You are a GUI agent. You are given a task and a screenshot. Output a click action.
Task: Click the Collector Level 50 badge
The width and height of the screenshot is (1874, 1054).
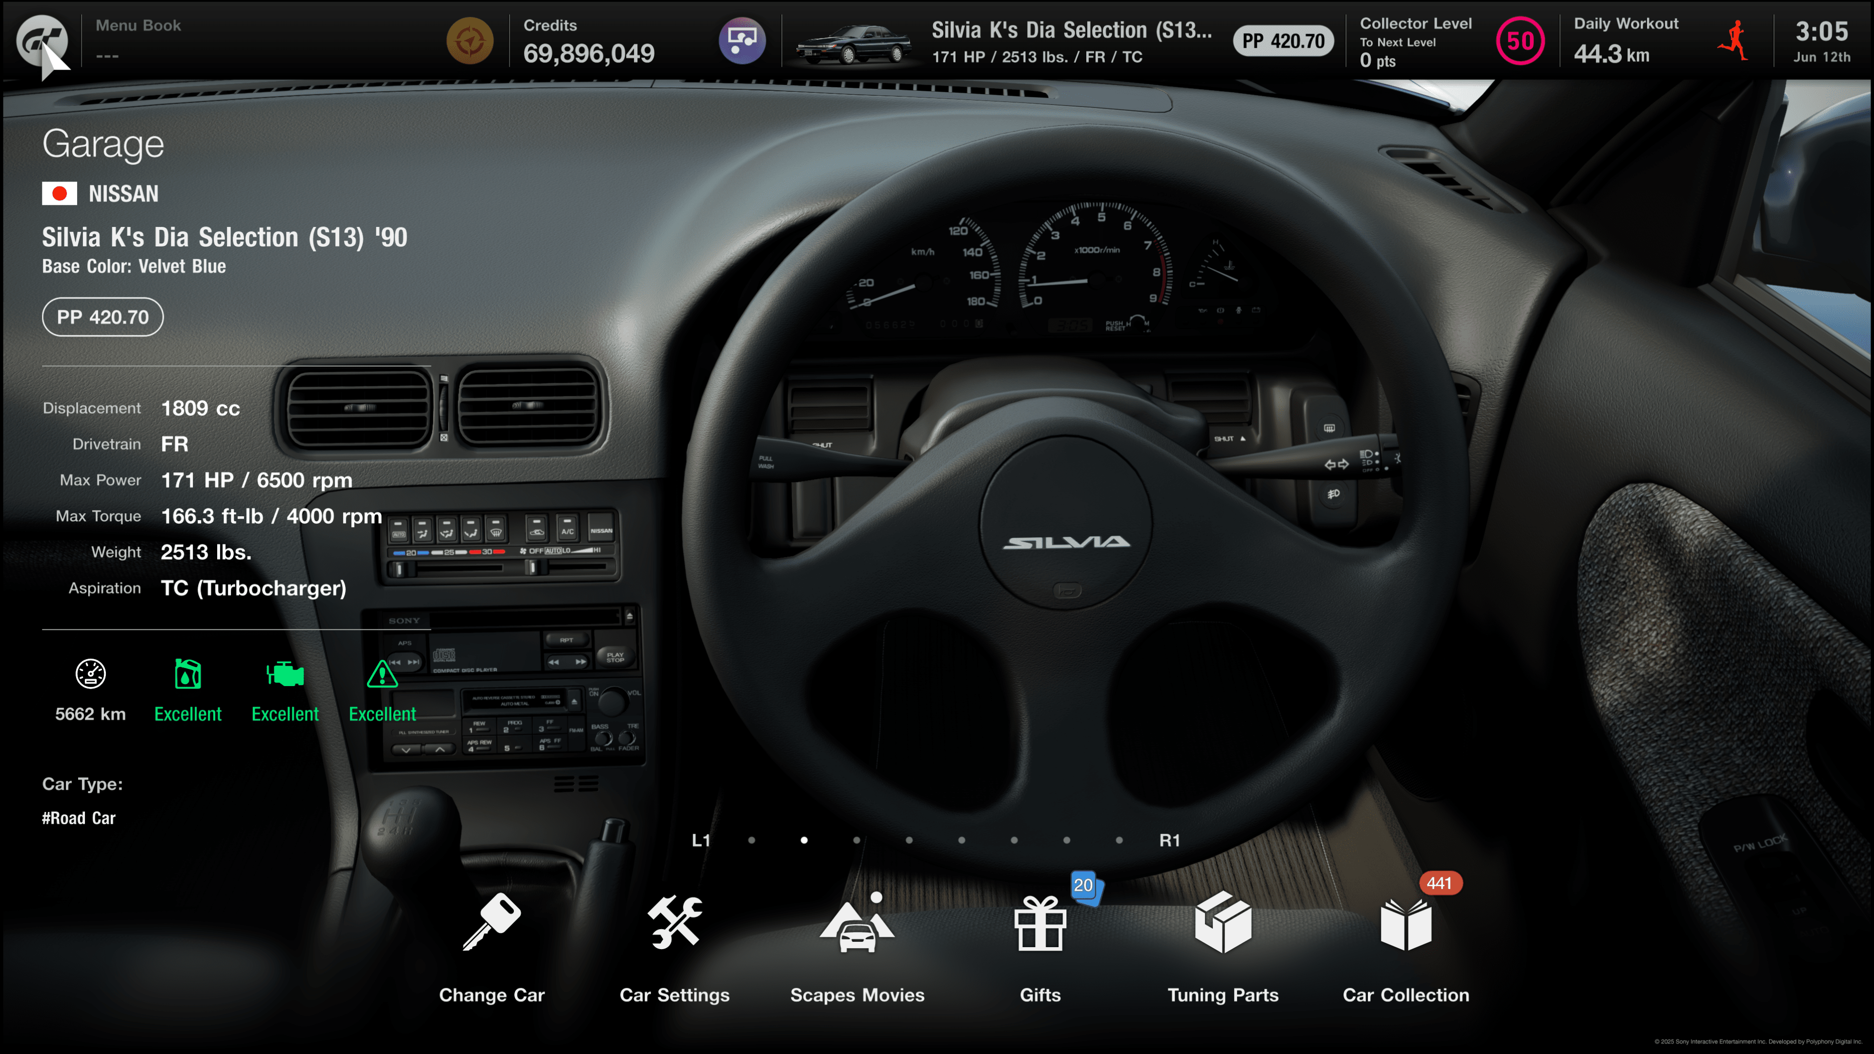coord(1521,41)
